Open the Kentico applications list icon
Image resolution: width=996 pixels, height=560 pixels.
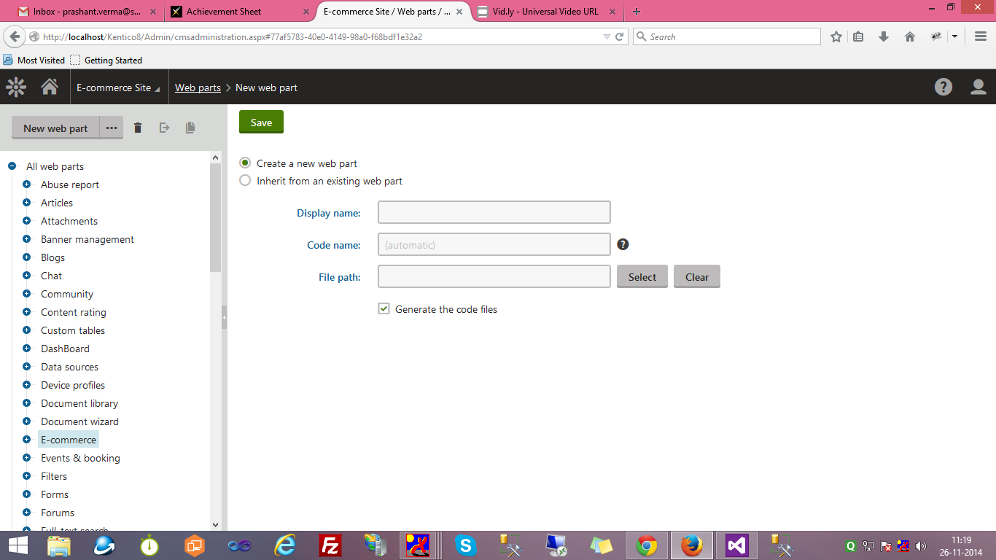(x=16, y=87)
